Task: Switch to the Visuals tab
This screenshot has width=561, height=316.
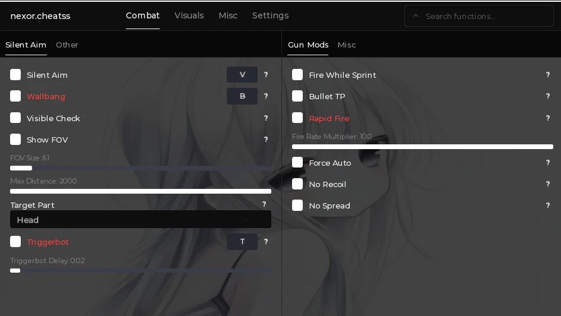Action: (x=189, y=16)
